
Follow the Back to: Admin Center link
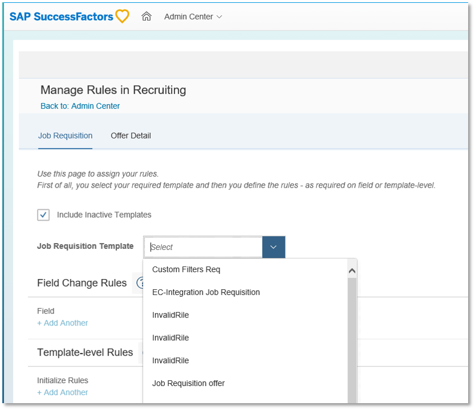(x=80, y=106)
